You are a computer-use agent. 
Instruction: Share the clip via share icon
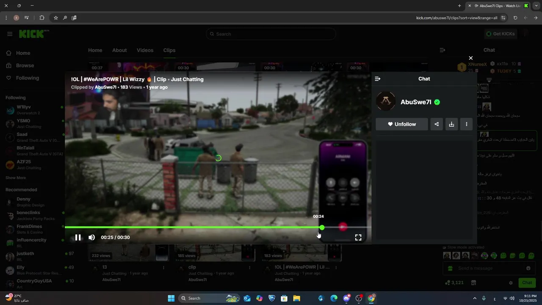click(437, 124)
